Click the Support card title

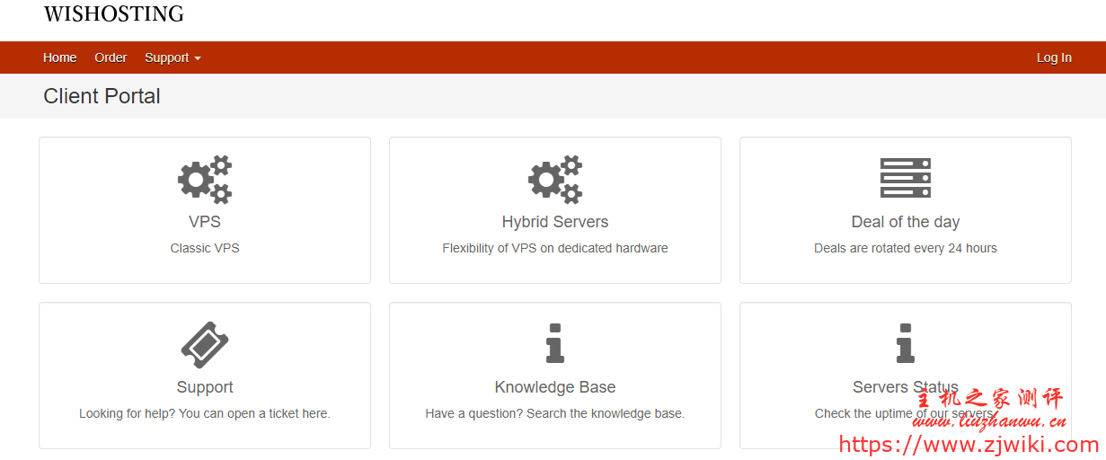click(x=205, y=387)
